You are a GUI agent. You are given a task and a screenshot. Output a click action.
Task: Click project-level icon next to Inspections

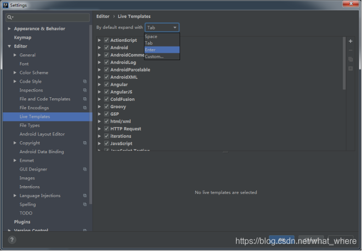[85, 90]
